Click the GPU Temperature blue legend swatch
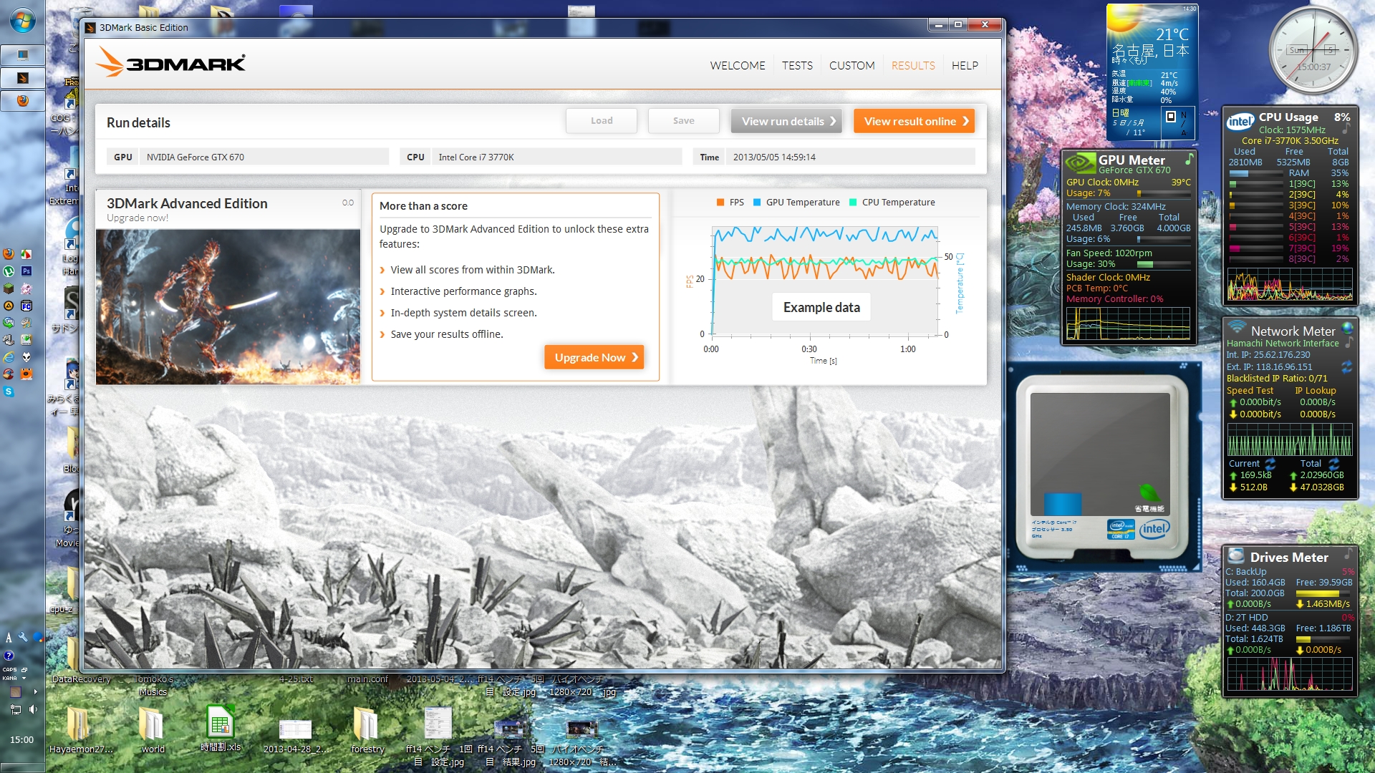This screenshot has height=773, width=1375. point(757,203)
